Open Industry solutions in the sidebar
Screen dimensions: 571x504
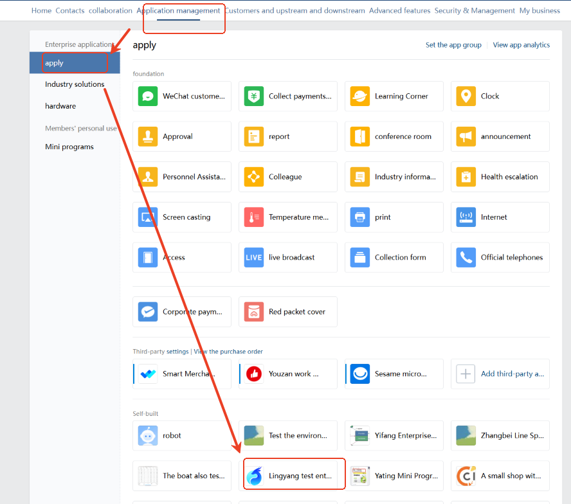[75, 84]
